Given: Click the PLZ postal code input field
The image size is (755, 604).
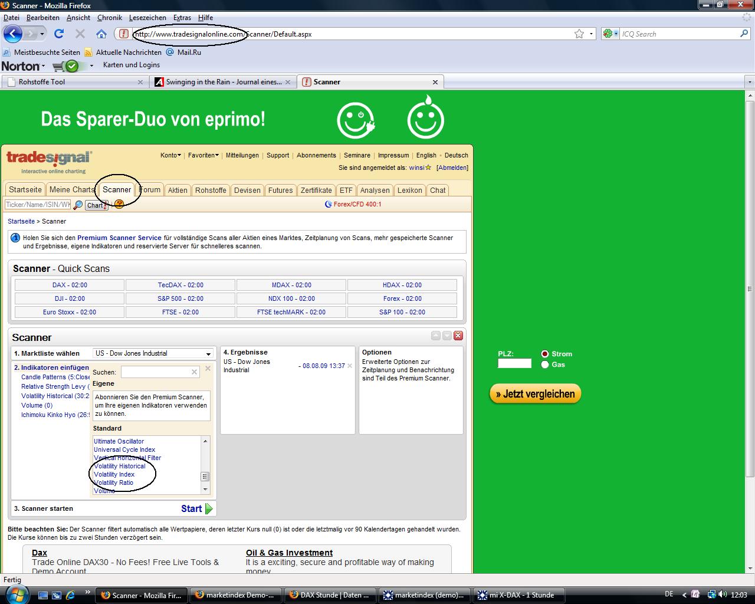Looking at the screenshot, I should [514, 363].
